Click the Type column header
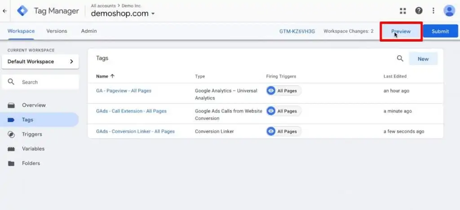The height and width of the screenshot is (210, 460). coord(200,76)
